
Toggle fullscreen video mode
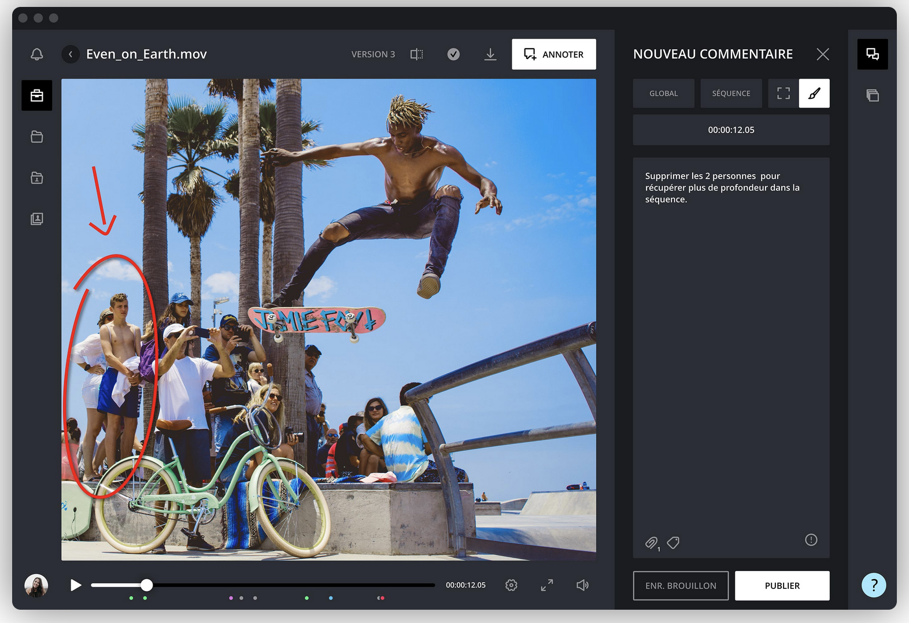click(x=546, y=585)
